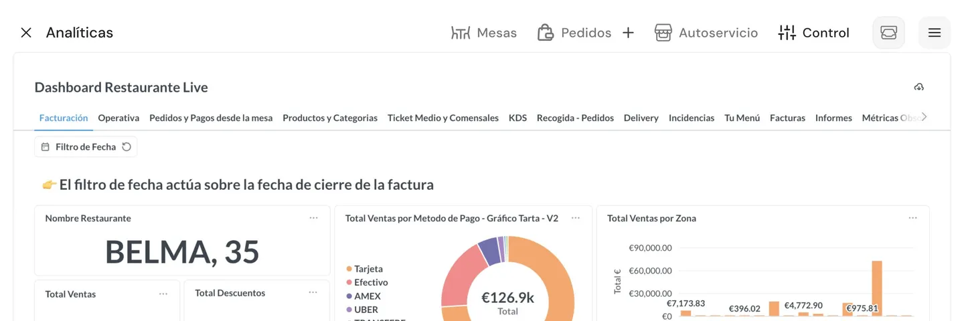964x321 pixels.
Task: Toggle the Tarjeta legend entry
Action: pos(368,269)
